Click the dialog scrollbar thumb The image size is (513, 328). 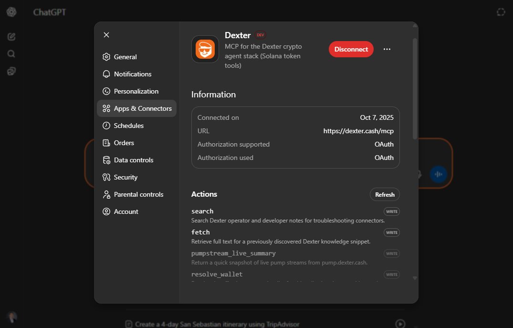click(x=415, y=89)
